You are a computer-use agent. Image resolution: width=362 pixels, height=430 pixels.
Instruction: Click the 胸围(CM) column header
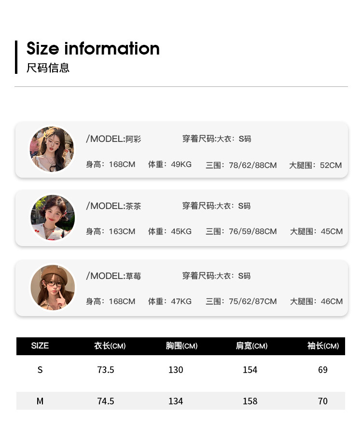(x=181, y=346)
